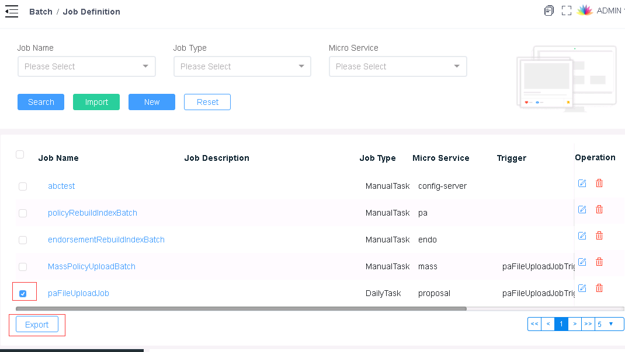Open the Job Name dropdown

(86, 66)
